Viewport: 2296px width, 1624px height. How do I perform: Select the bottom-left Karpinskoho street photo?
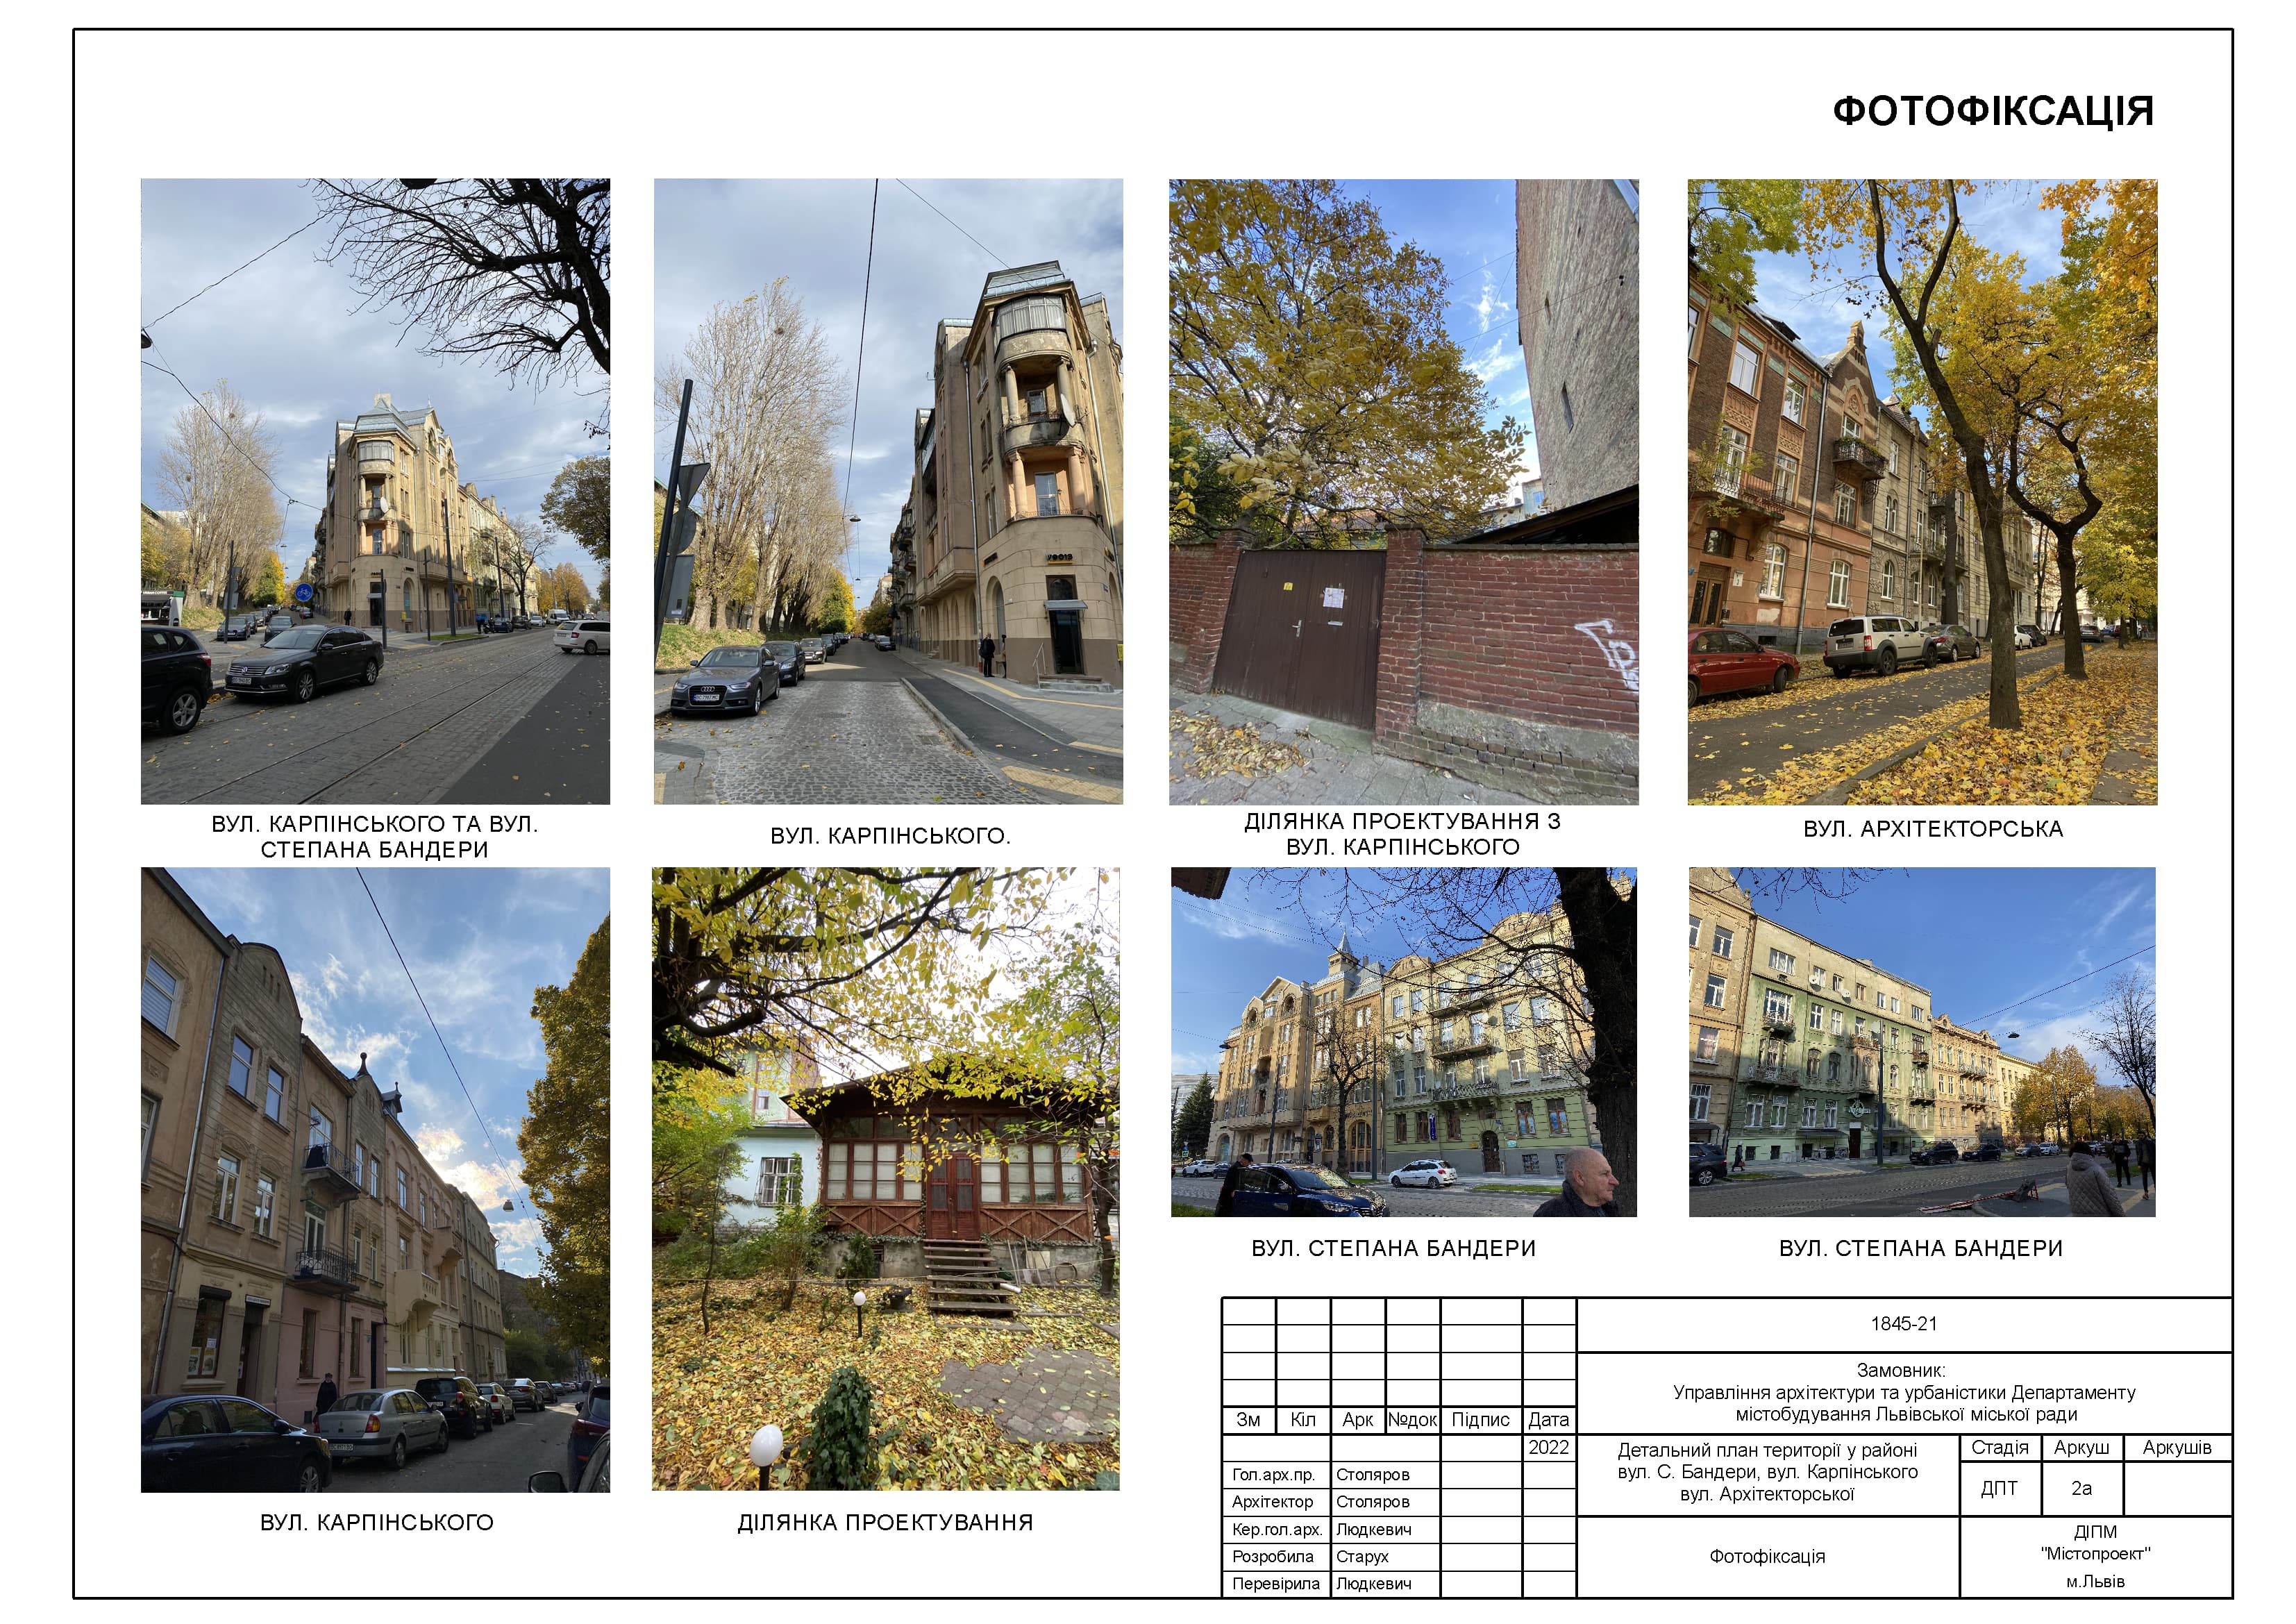click(375, 1179)
